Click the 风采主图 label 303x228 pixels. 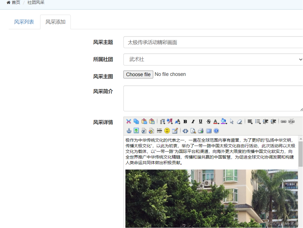pyautogui.click(x=103, y=76)
